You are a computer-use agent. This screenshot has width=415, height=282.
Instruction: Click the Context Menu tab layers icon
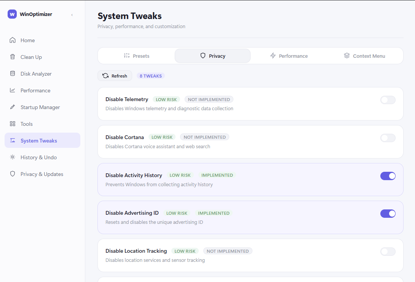[347, 56]
